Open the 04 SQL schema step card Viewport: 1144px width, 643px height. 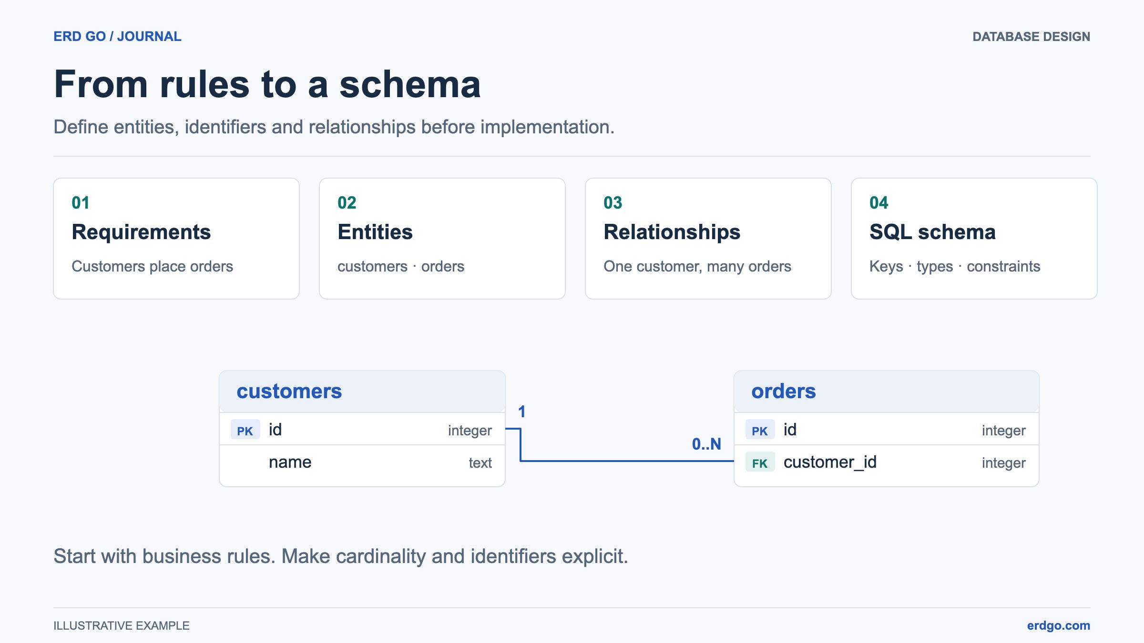[x=974, y=239]
